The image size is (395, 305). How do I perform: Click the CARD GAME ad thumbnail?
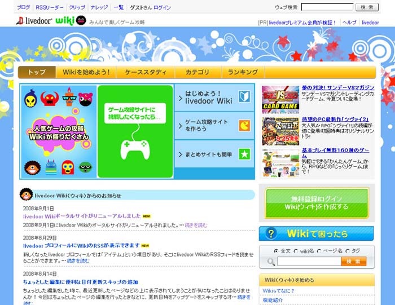click(280, 100)
